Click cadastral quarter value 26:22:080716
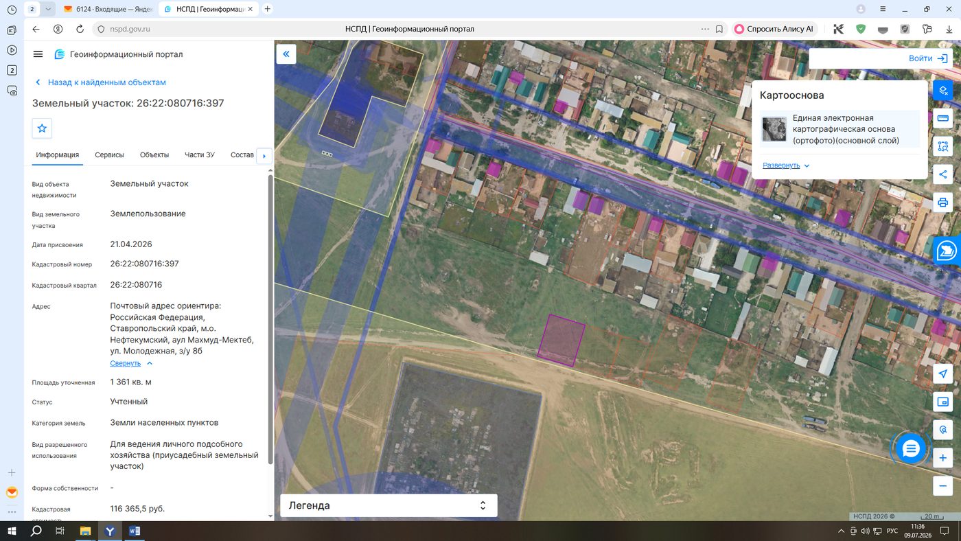The width and height of the screenshot is (961, 541). (x=136, y=285)
